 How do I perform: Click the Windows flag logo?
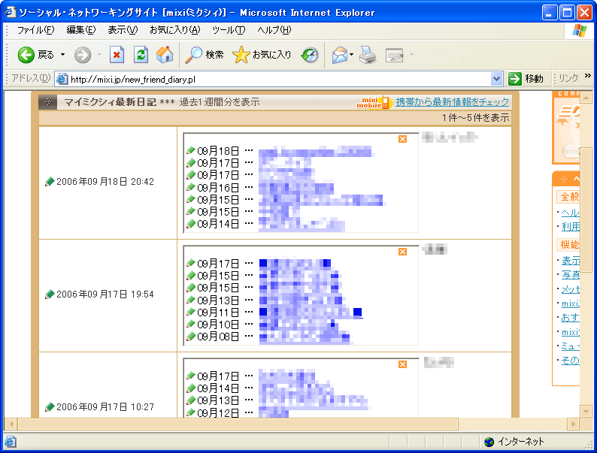point(579,31)
